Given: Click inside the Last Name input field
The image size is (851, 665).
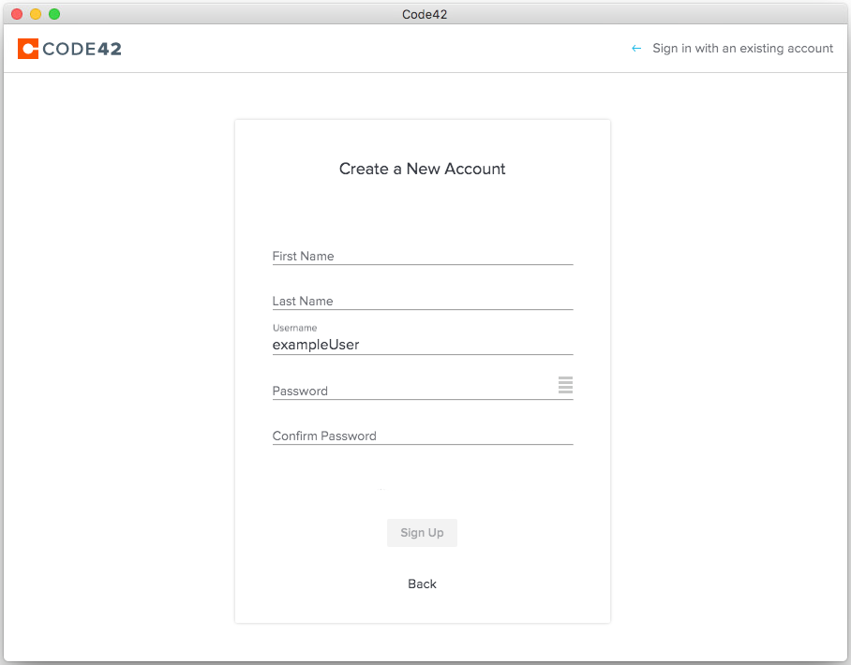Looking at the screenshot, I should [x=422, y=301].
